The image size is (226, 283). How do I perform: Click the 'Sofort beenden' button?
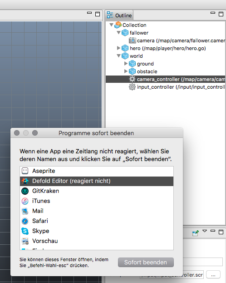coord(146,262)
